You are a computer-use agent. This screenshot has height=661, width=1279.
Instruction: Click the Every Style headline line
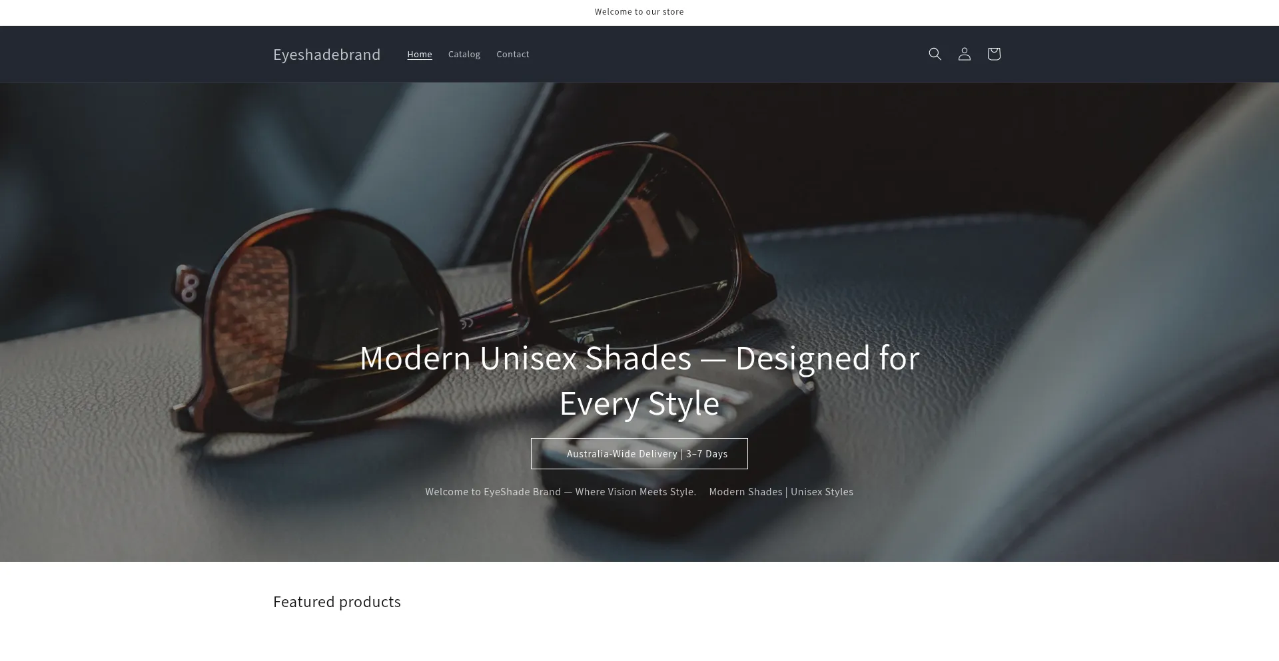point(639,403)
